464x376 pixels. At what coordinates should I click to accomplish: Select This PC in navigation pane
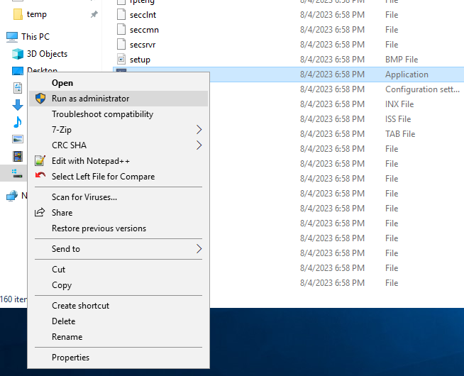35,37
